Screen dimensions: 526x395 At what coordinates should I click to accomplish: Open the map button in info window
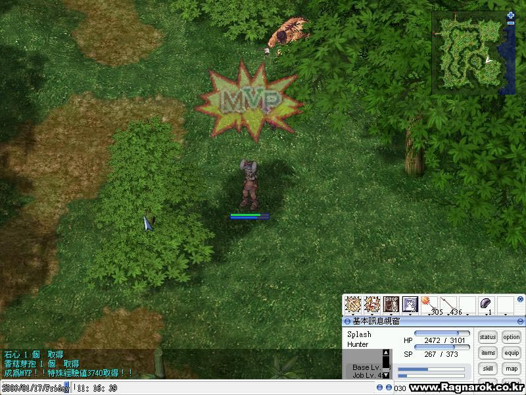pos(512,369)
